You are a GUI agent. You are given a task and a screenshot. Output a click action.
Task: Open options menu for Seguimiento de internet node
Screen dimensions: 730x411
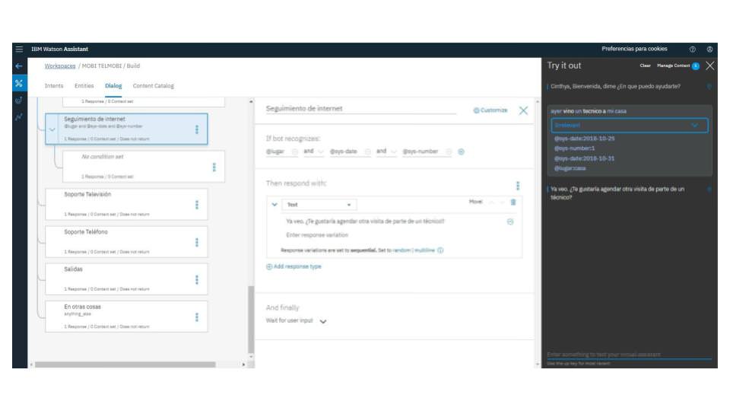click(x=197, y=129)
